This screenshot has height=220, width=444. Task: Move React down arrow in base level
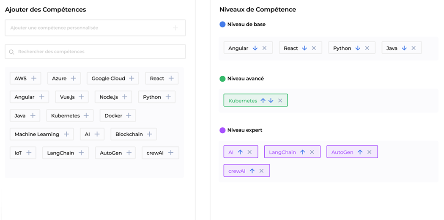coord(304,48)
